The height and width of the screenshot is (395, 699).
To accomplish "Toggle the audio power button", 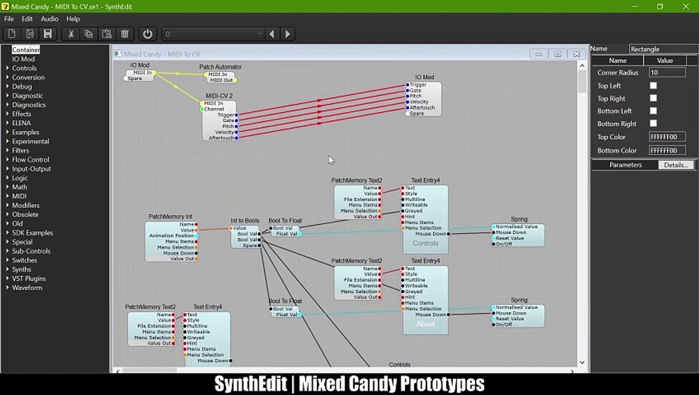I will (147, 34).
